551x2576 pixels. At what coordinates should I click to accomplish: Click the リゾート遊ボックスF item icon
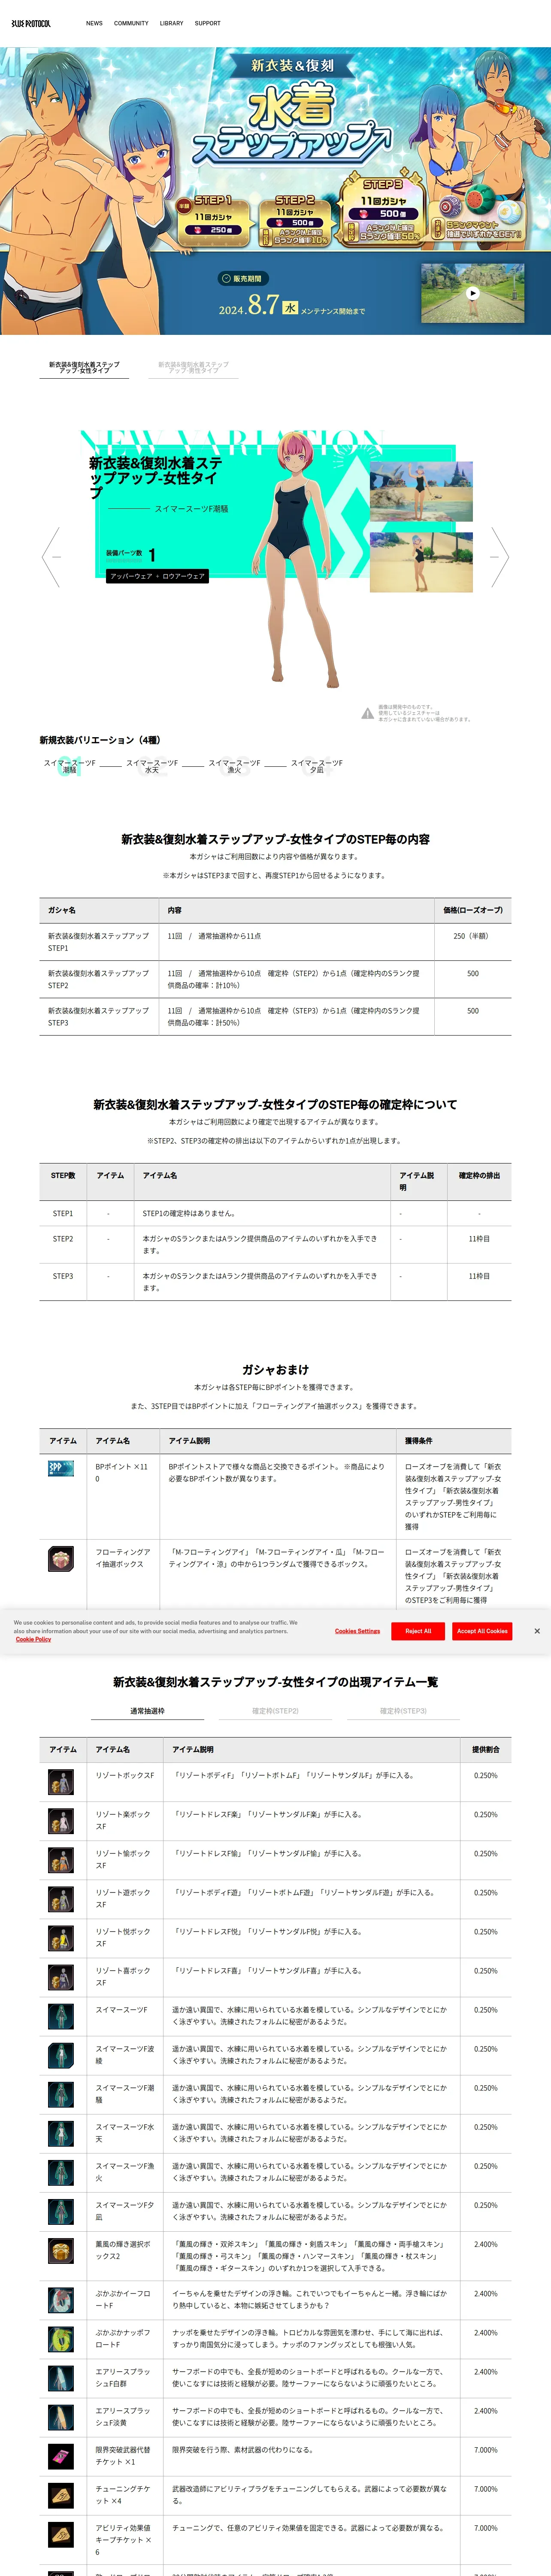click(61, 1899)
